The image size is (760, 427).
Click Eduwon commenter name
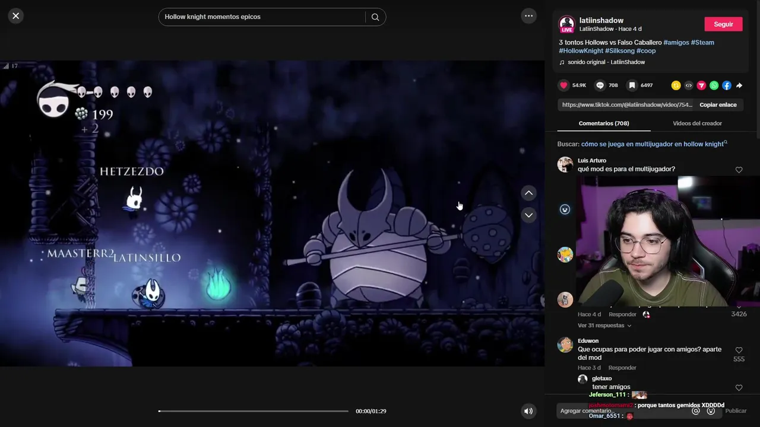click(588, 341)
